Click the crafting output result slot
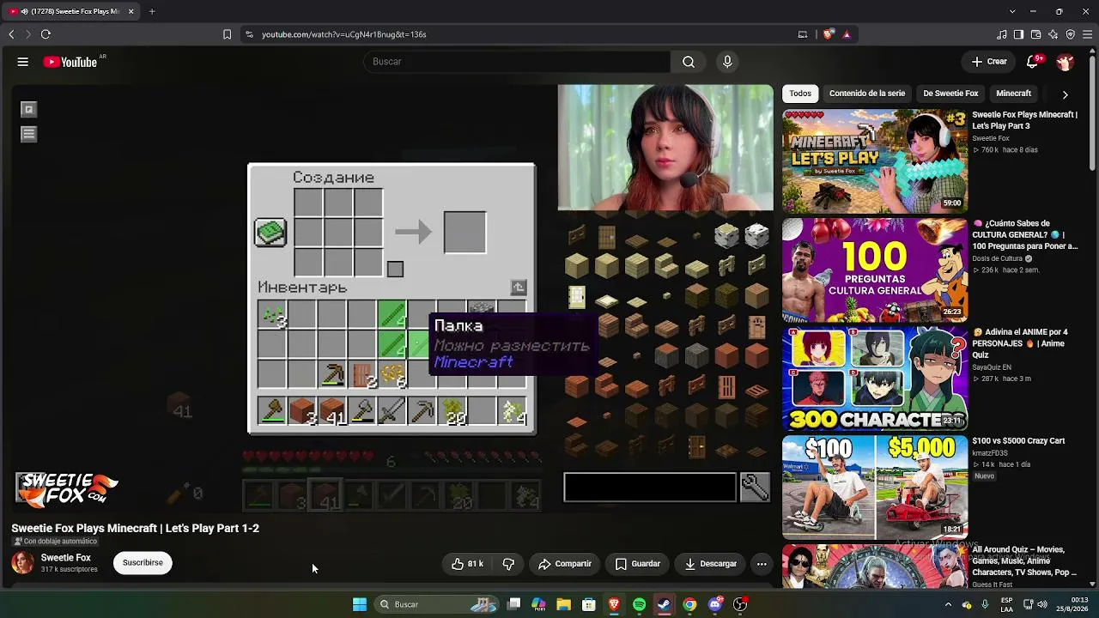Screen dimensions: 1099x618 coord(464,233)
